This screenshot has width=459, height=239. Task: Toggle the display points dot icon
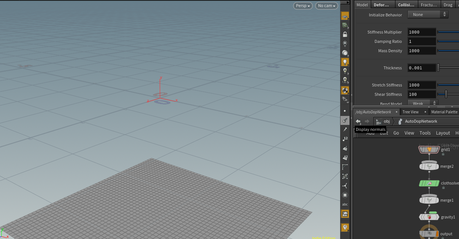pyautogui.click(x=345, y=111)
